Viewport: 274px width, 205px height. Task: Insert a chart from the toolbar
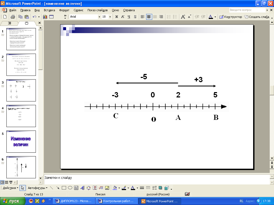coord(45,17)
